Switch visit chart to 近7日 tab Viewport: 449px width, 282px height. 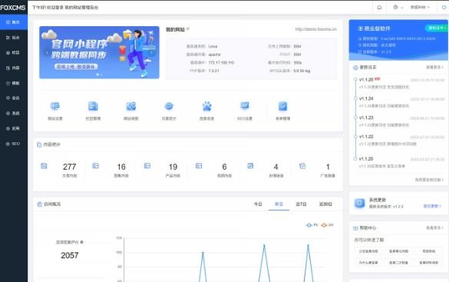pyautogui.click(x=301, y=204)
